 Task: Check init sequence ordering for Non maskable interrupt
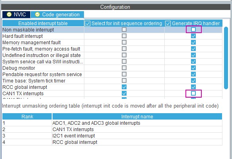point(124,29)
